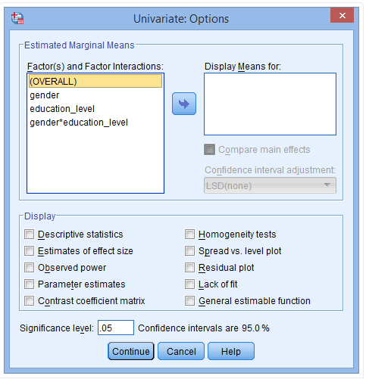Tick the Lack of fit checkbox
Image resolution: width=366 pixels, height=379 pixels.
(189, 284)
